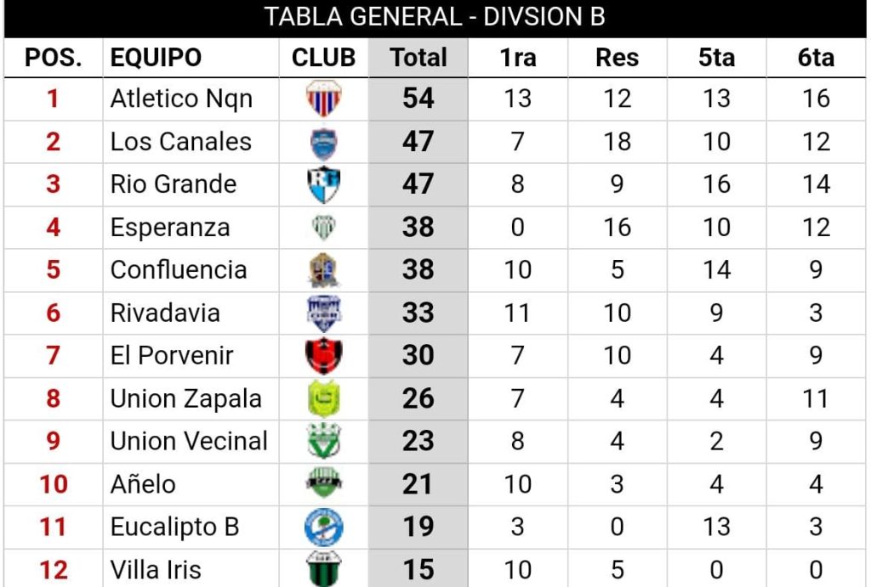Click the Union Zapala club crest

[323, 399]
